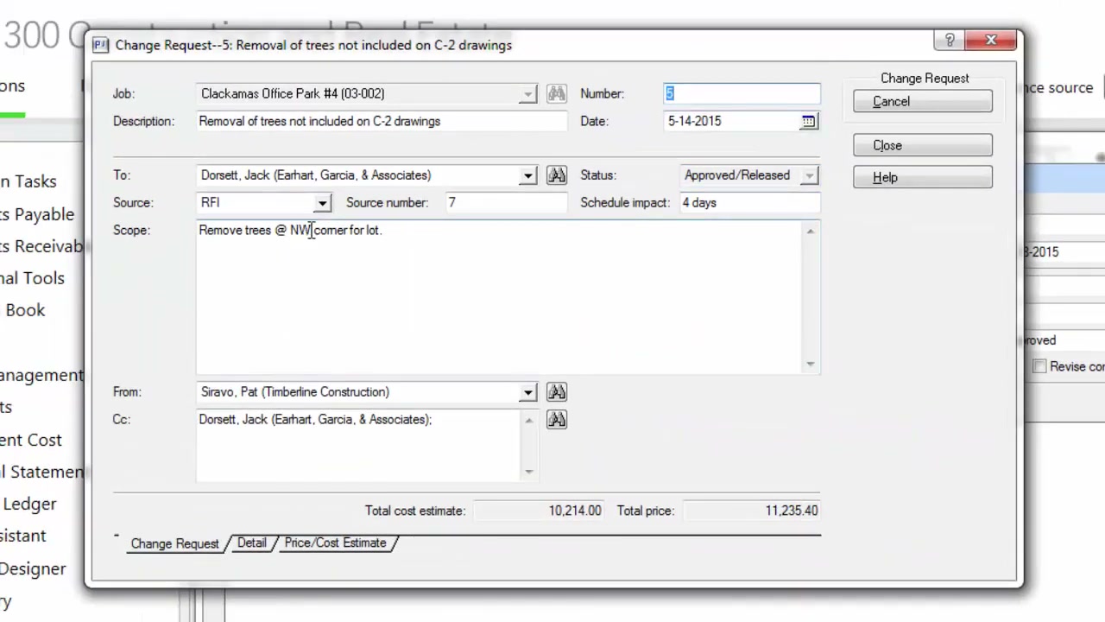
Task: Close the Change Request dialog with X
Action: point(991,41)
